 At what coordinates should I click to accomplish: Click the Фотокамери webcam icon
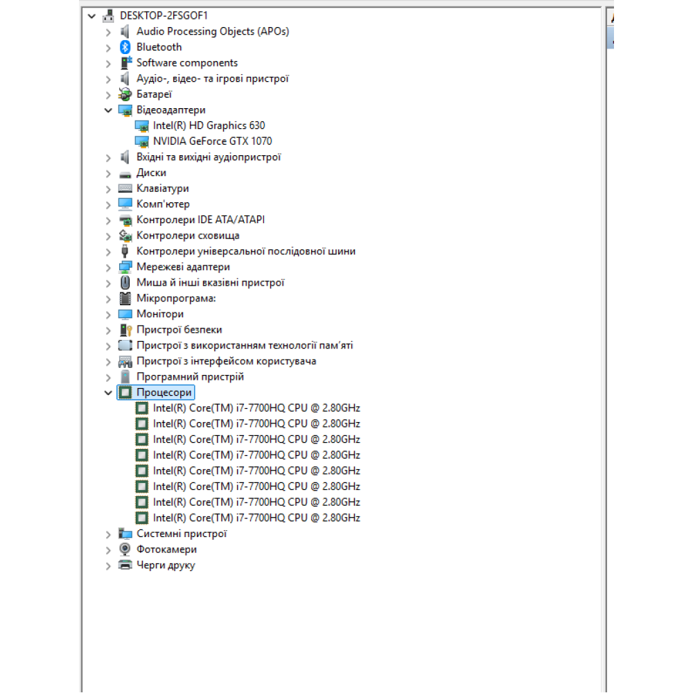(125, 550)
